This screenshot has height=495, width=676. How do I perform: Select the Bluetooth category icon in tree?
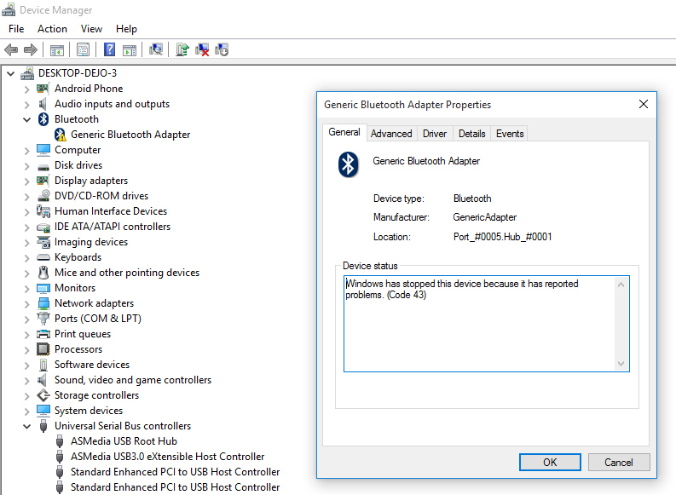pos(43,119)
